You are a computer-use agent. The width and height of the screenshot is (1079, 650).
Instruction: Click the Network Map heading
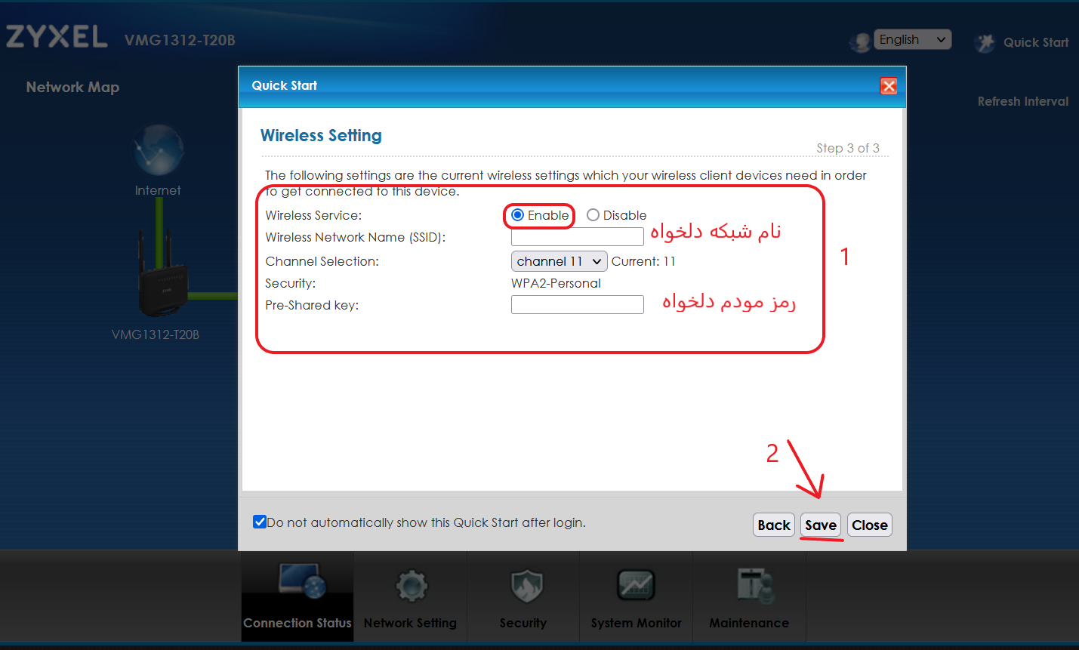click(x=72, y=87)
